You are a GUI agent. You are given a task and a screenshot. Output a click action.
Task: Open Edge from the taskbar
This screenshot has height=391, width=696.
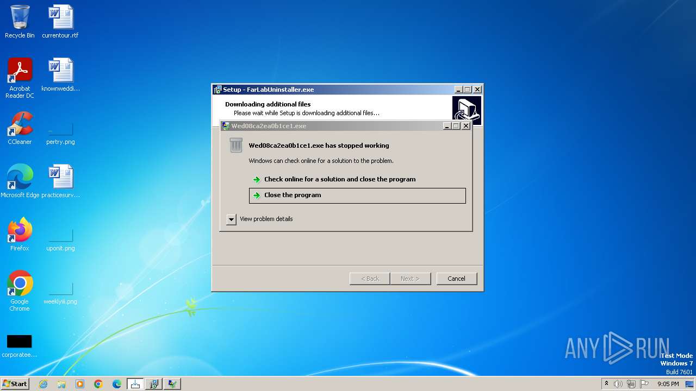(117, 384)
